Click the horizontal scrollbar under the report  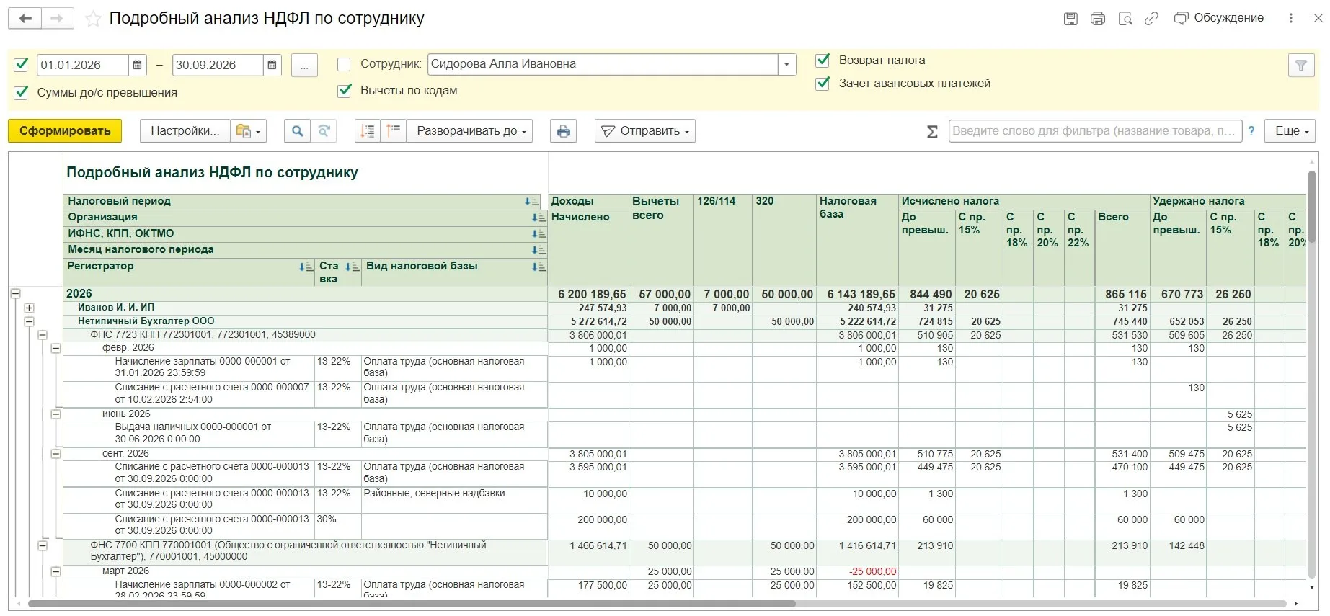coord(412,604)
